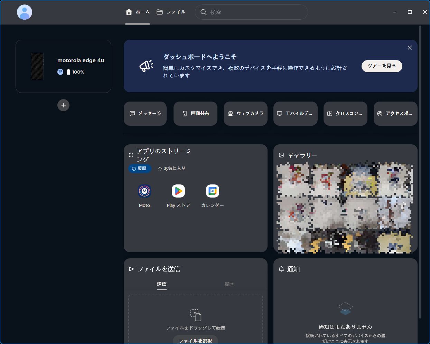This screenshot has width=430, height=344.
Task: Click the モバイルデ... desktop shortcut
Action: (295, 114)
